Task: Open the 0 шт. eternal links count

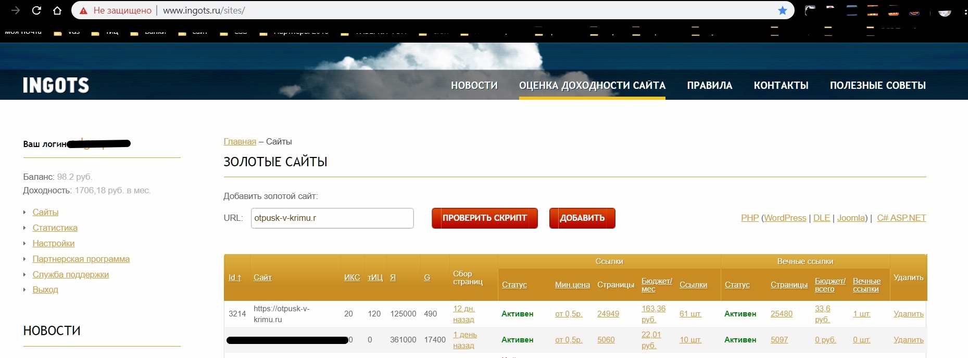Action: click(x=862, y=340)
